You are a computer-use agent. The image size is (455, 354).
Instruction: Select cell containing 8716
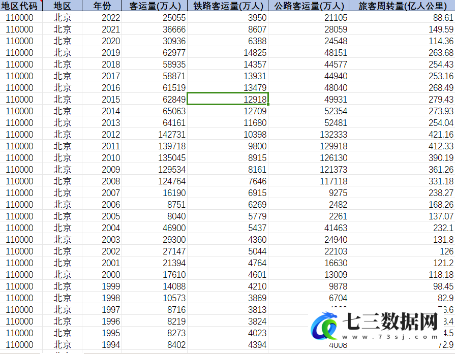[155, 309]
